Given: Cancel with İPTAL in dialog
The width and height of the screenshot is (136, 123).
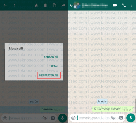Looking at the screenshot, I should 55,66.
